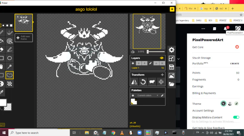
Task: Move Layer 1 up arrow
Action: [139, 63]
